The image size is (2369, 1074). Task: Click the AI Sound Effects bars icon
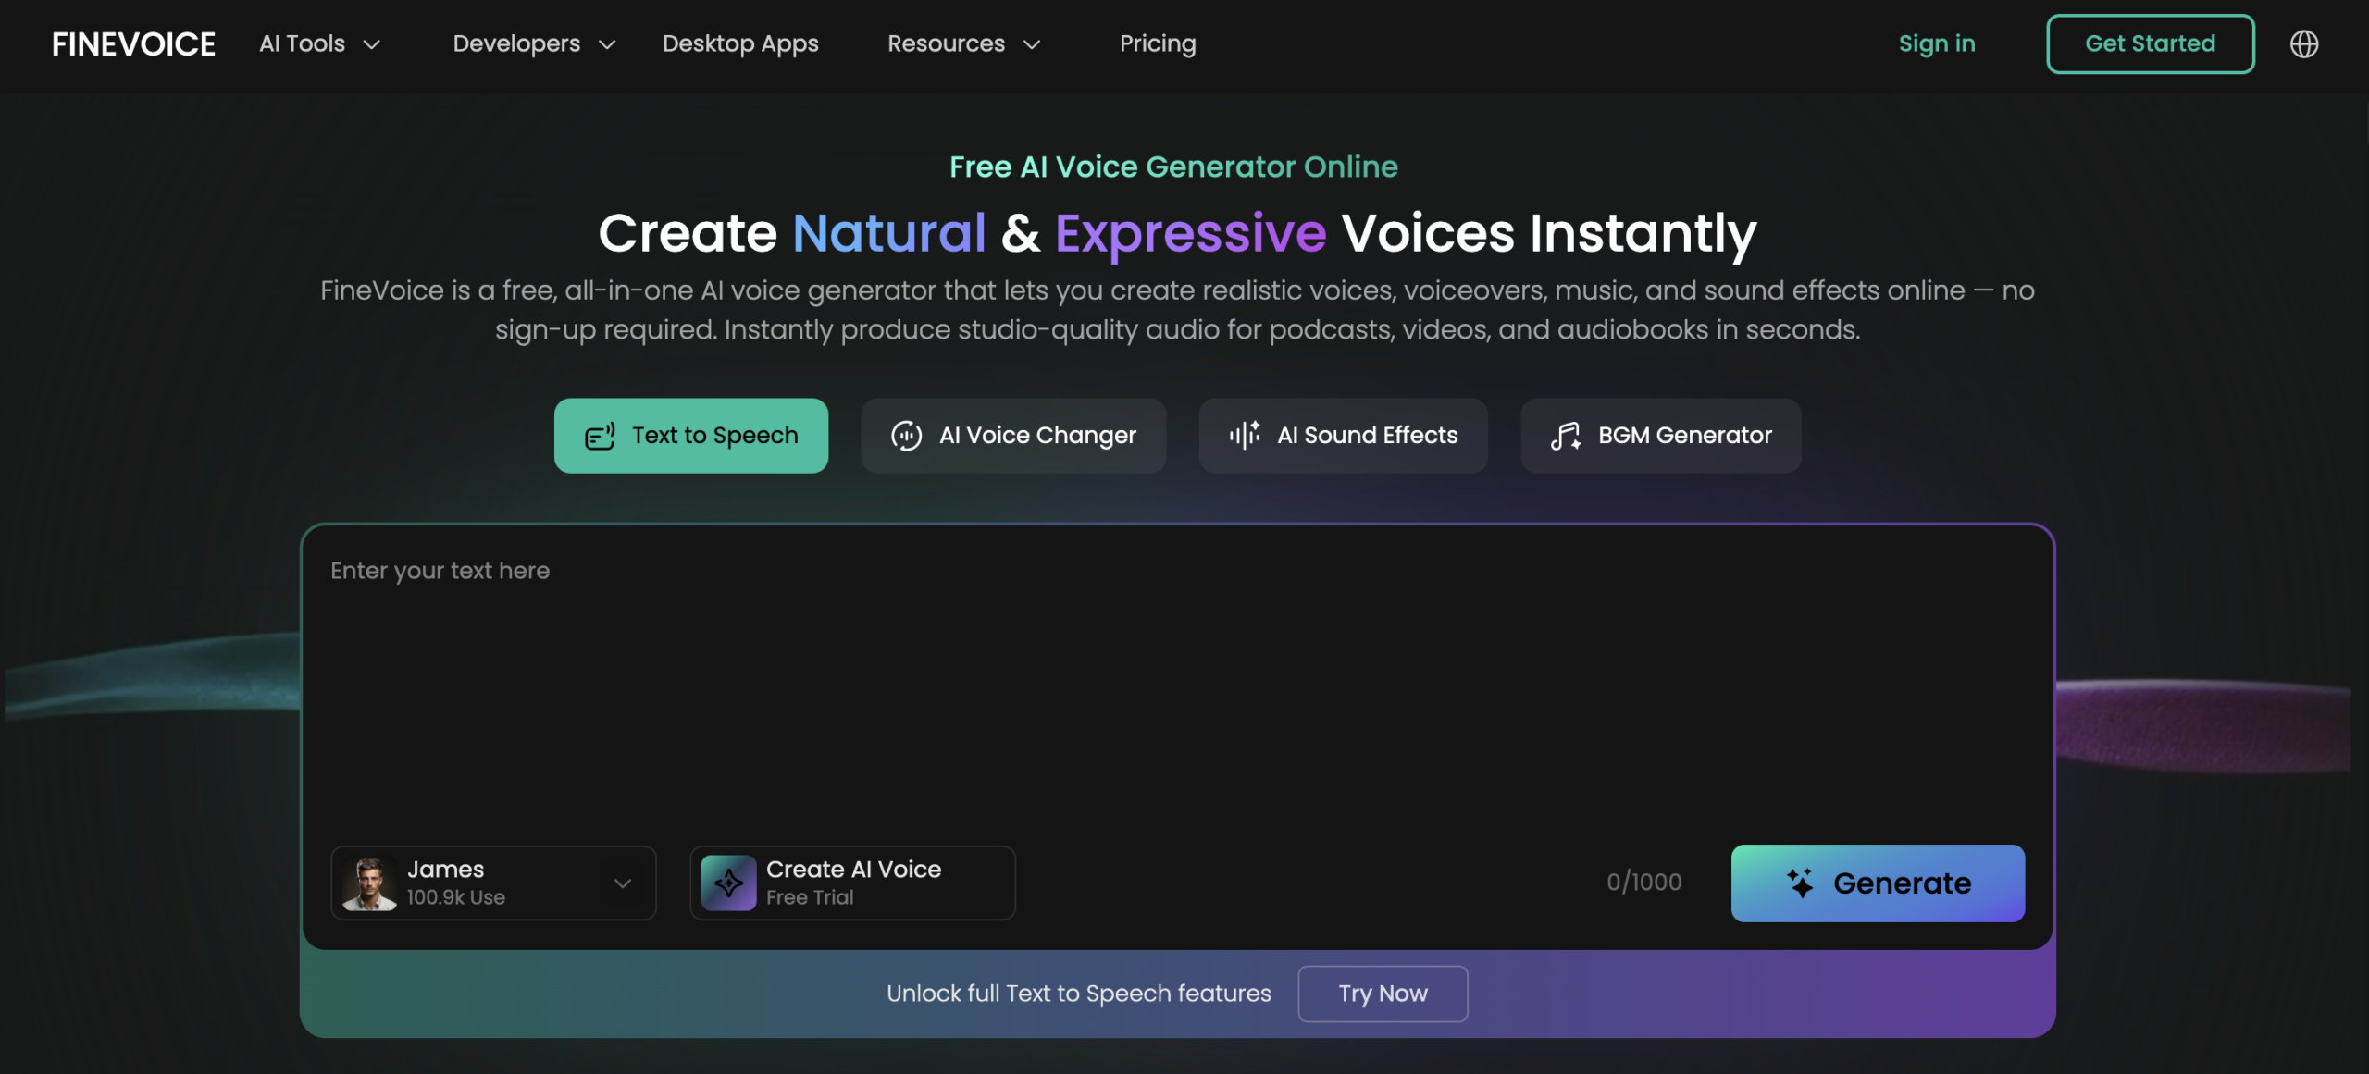(x=1245, y=435)
